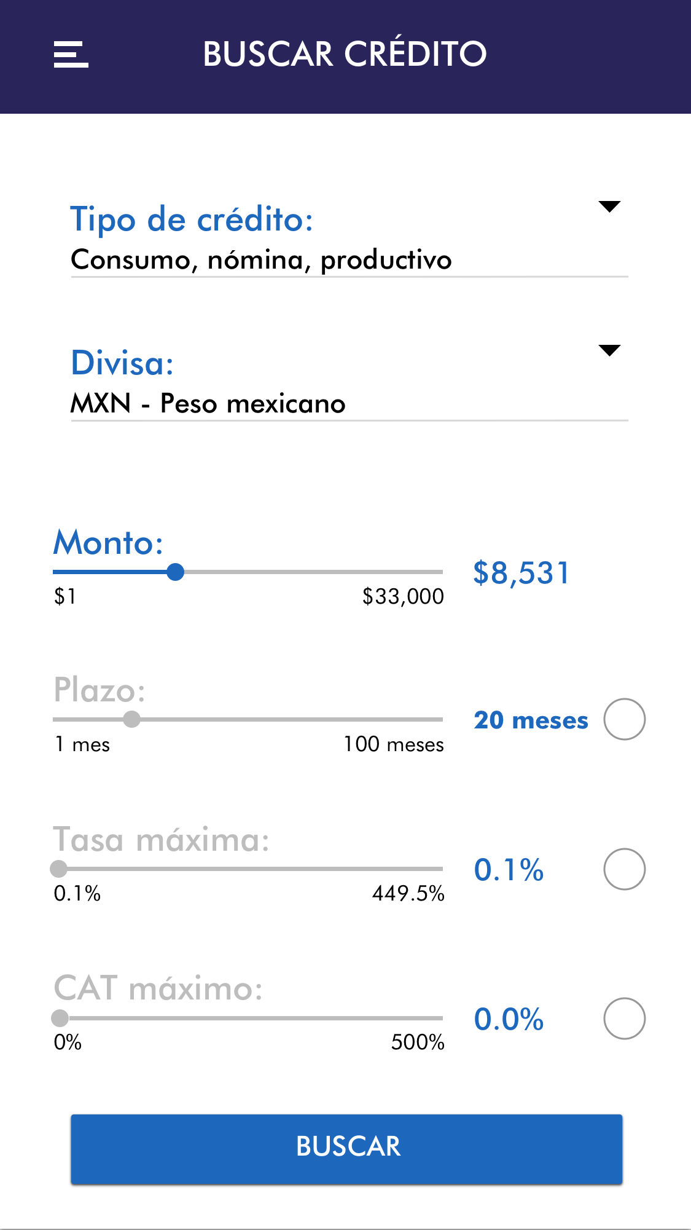Click the CAT máximo slider handle

pyautogui.click(x=60, y=1018)
